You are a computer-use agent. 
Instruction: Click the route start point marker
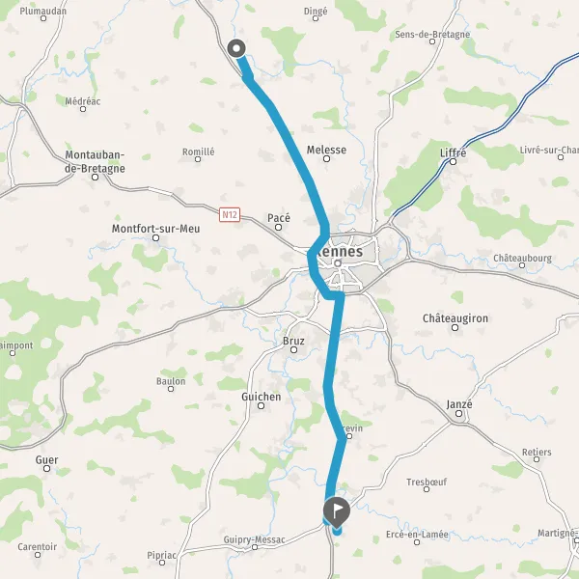tap(236, 48)
